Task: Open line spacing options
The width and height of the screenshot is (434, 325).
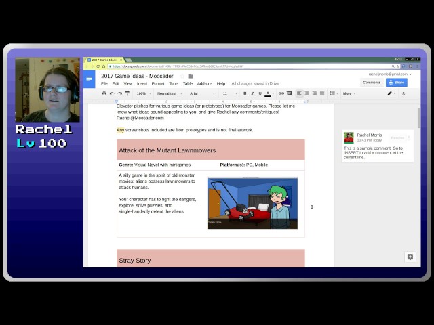Action: [334, 93]
